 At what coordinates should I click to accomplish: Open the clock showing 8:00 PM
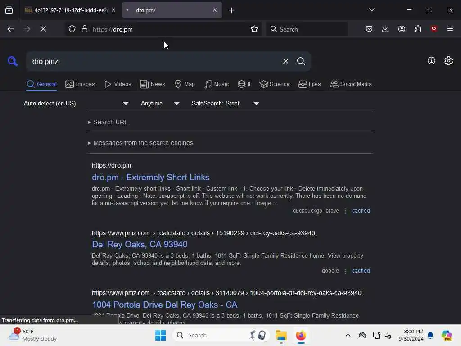point(411,335)
